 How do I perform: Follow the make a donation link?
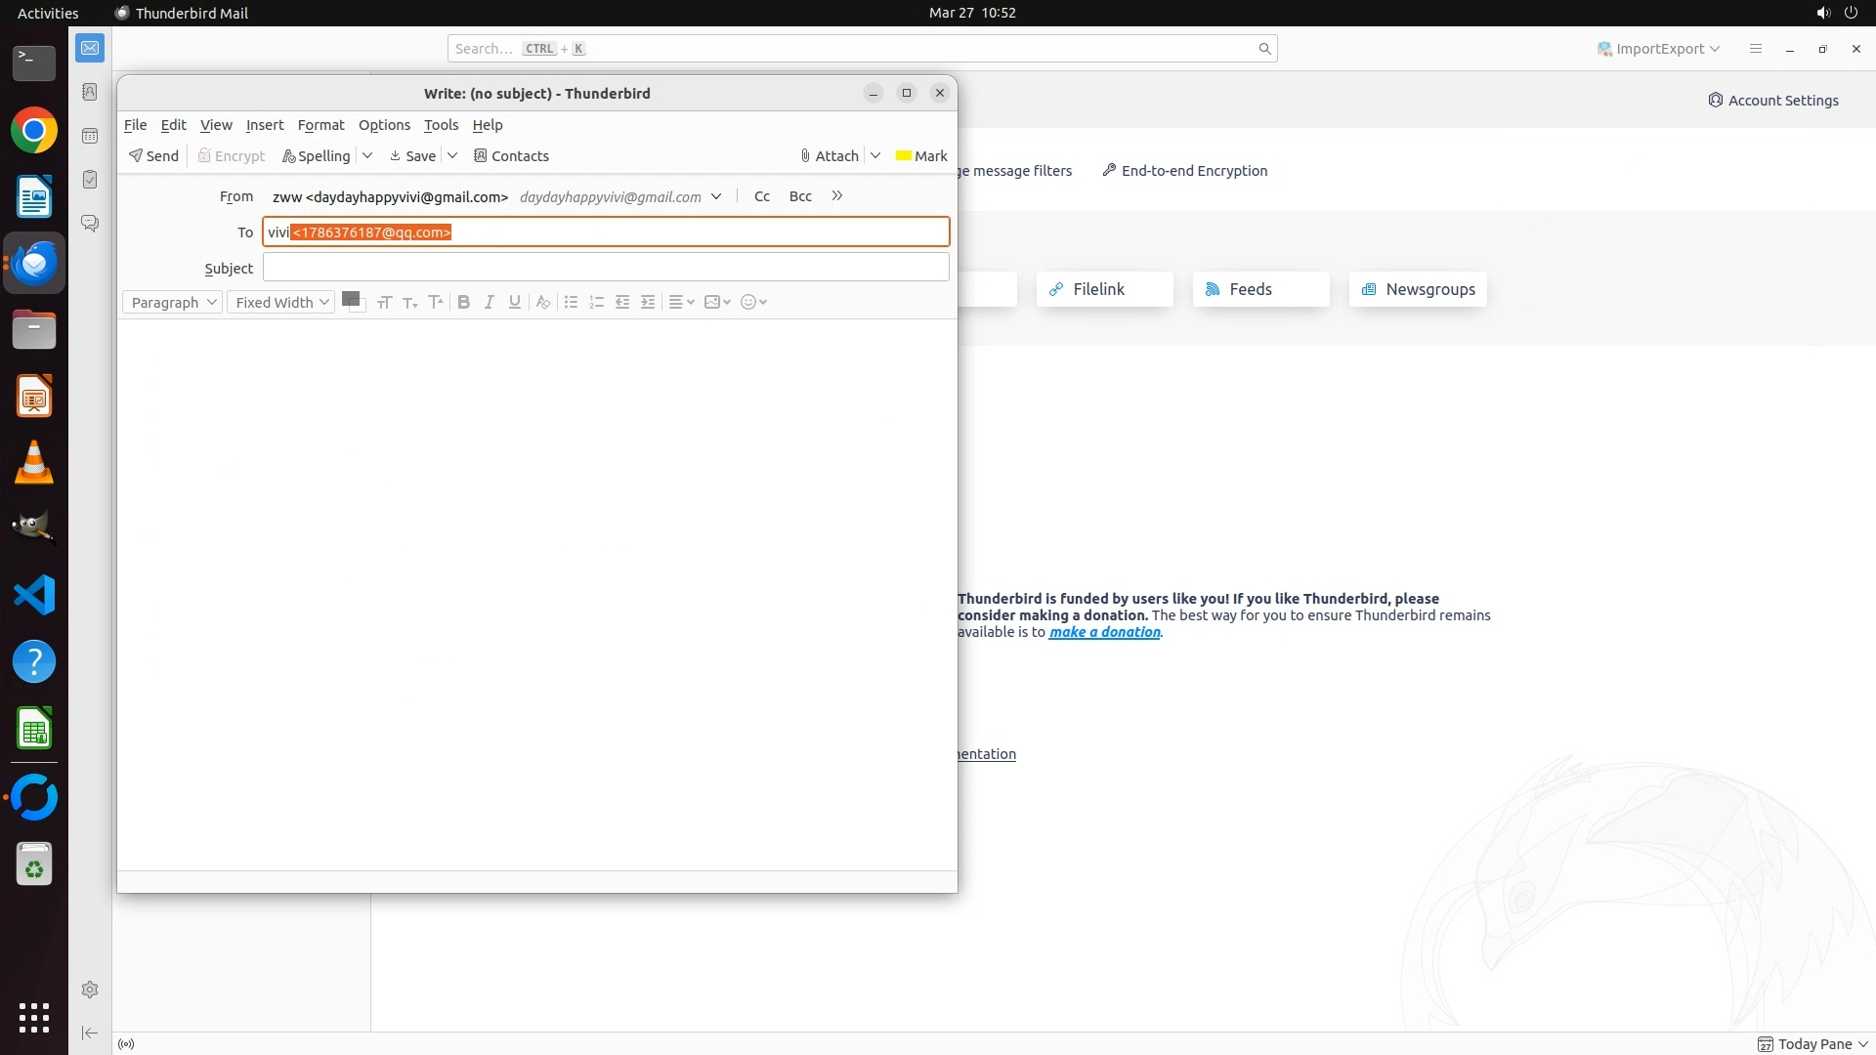1104,632
